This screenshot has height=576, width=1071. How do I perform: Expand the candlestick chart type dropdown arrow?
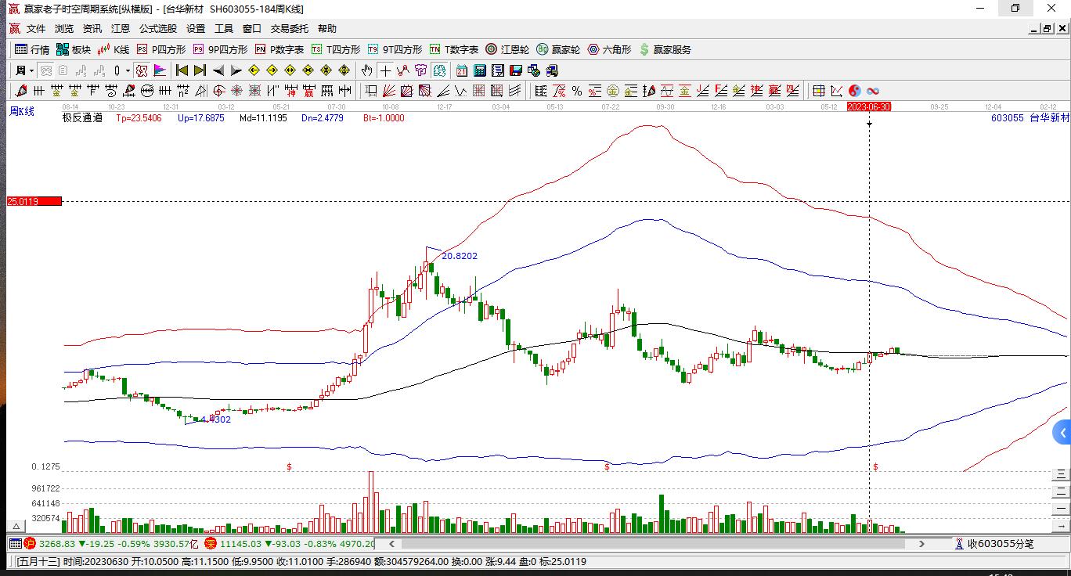[x=128, y=70]
